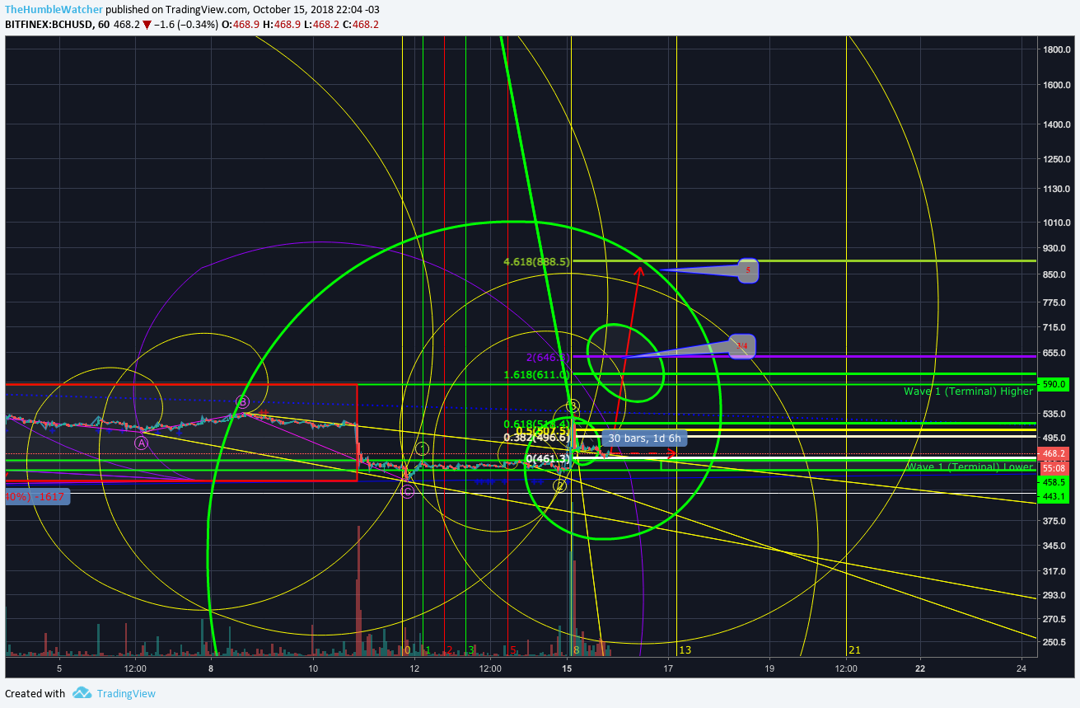Click the 293.0 price scale label
Screen dimensions: 1080x708
pyautogui.click(x=1054, y=595)
